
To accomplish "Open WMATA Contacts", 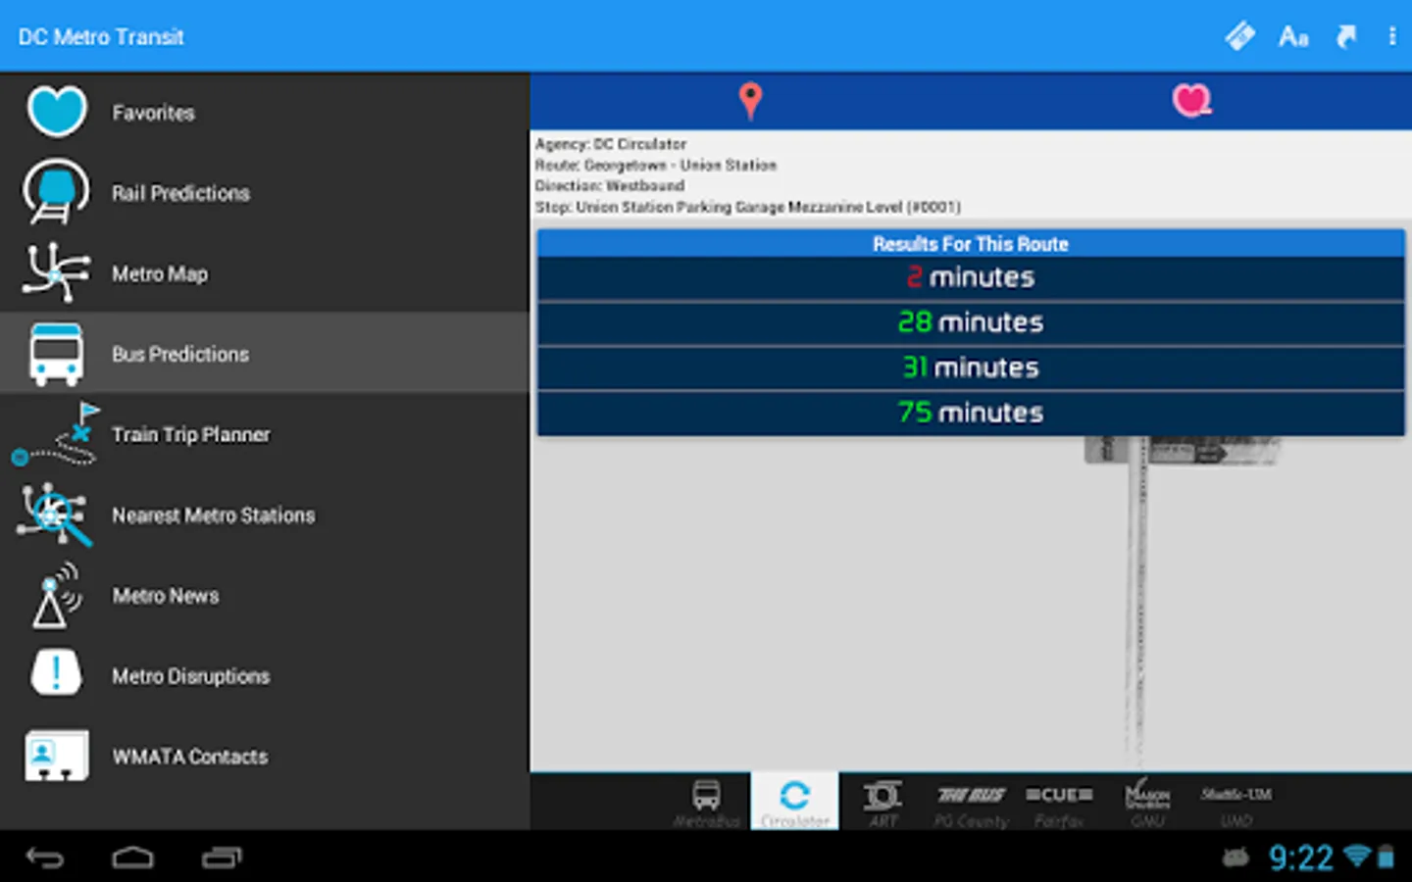I will click(265, 756).
